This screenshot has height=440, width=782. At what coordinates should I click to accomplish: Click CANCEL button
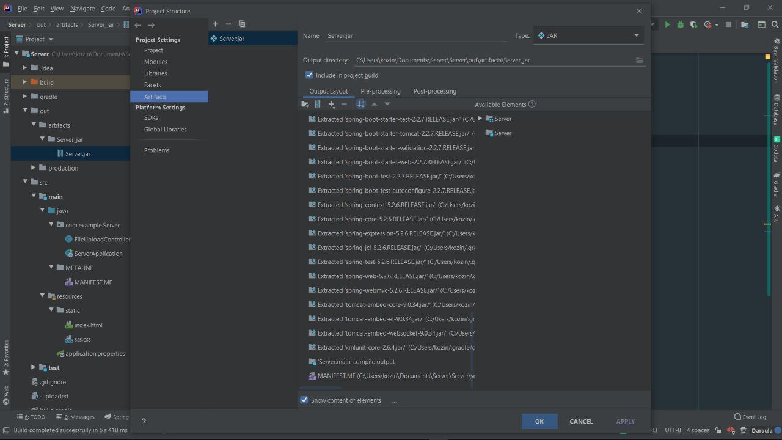[x=581, y=421]
